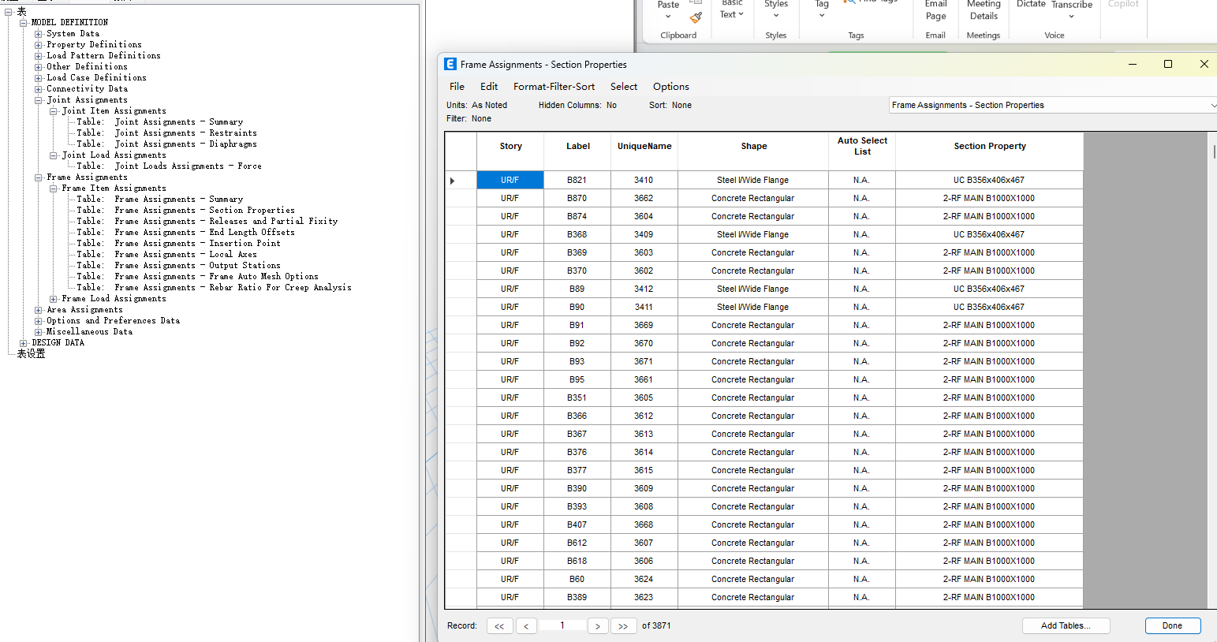Collapse the Joint Assignments tree node

(x=39, y=100)
